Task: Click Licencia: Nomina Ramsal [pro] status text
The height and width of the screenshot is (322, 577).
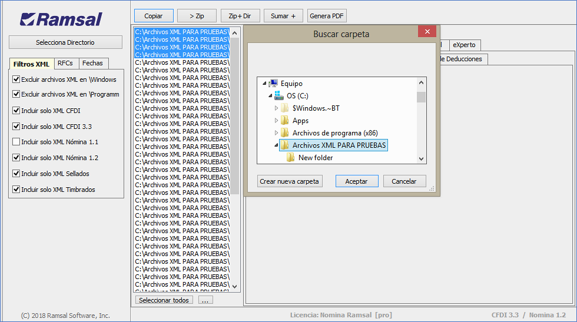Action: [x=341, y=315]
